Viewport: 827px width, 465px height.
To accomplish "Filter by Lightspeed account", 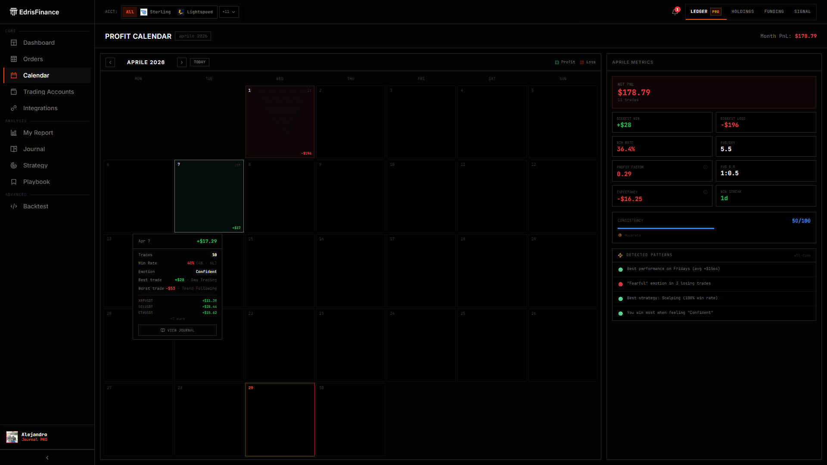I will click(195, 12).
